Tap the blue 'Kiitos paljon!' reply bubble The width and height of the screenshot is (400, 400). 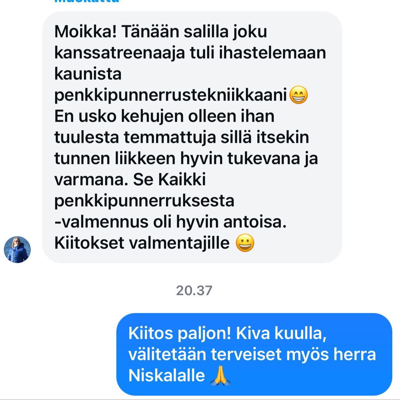click(x=254, y=354)
